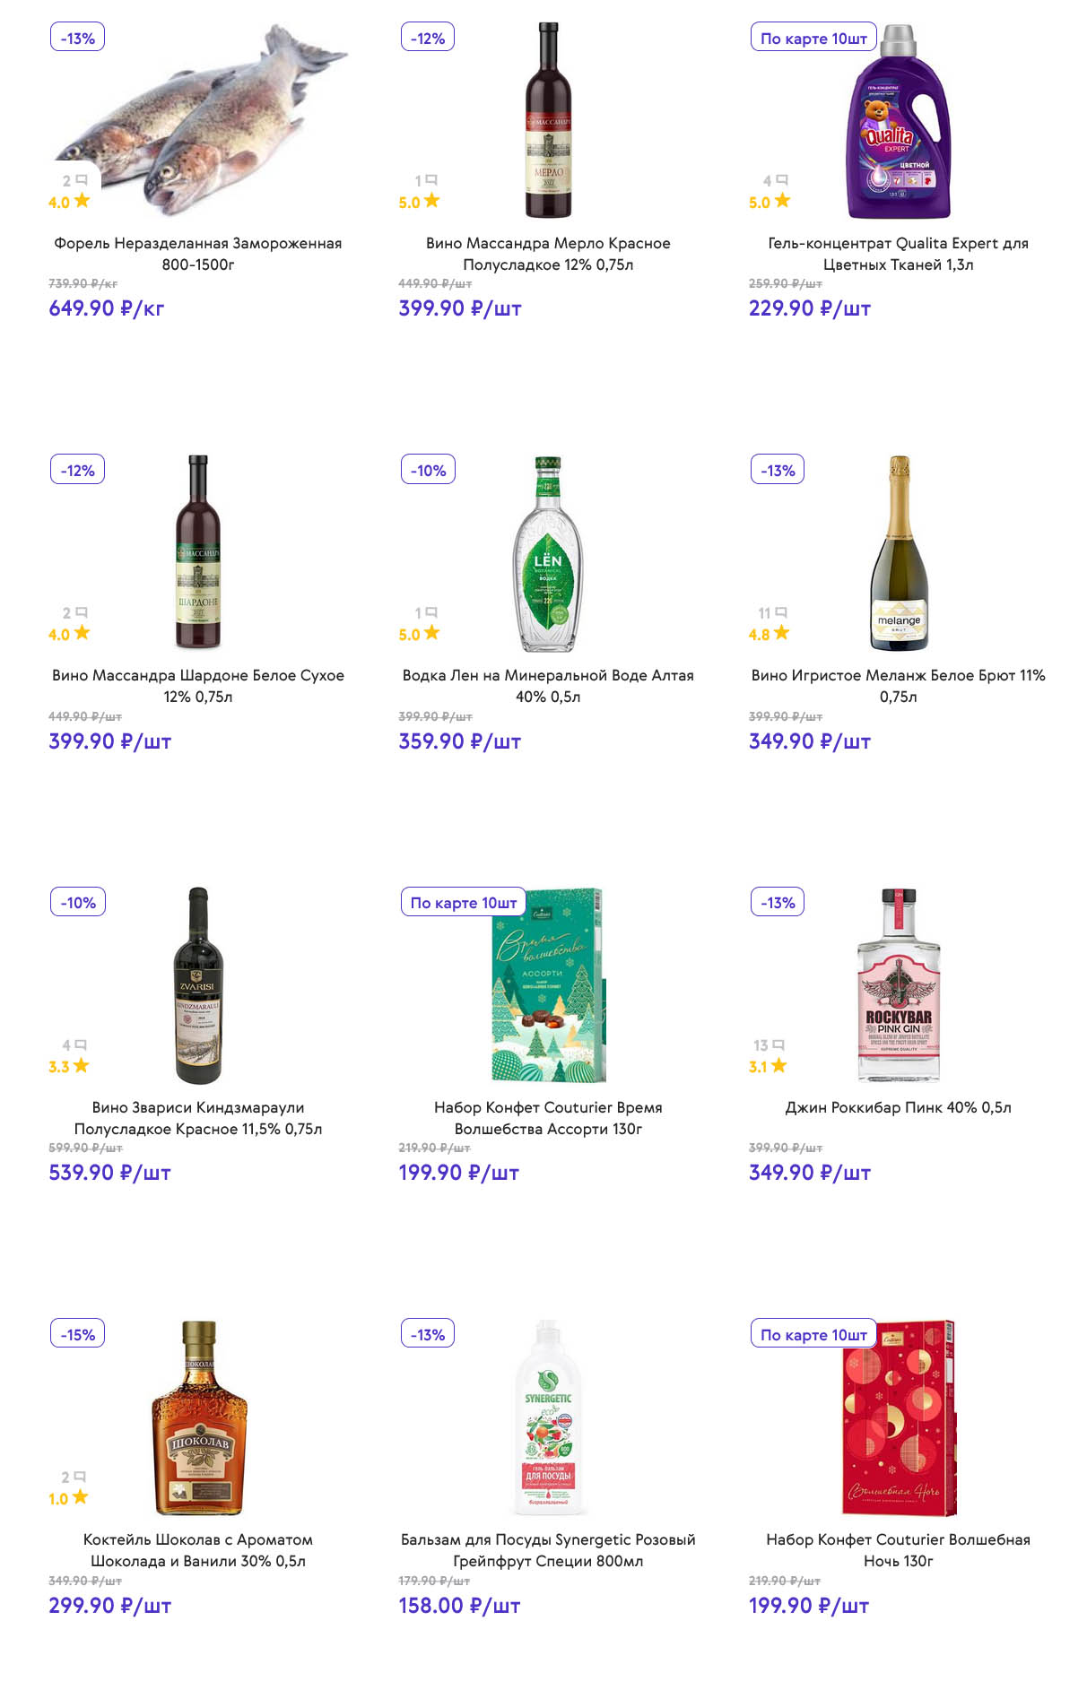The image size is (1087, 1690).
Task: Open the Synergetic dish balm image
Action: tap(548, 1417)
